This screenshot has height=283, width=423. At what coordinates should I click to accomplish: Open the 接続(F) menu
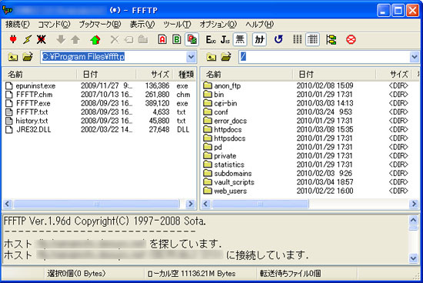point(18,25)
